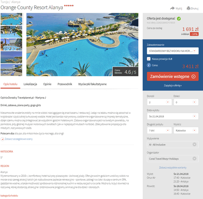Switch to the Lokalizacja tab
Screen dimensions: 203x199
(x=30, y=84)
